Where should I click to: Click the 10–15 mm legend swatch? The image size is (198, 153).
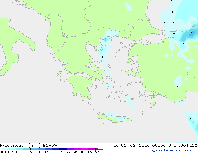[41, 149]
